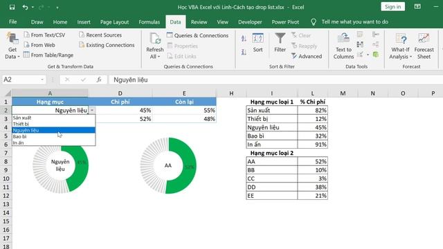The image size is (443, 249).
Task: Click Forecast Sheet button
Action: point(424,46)
